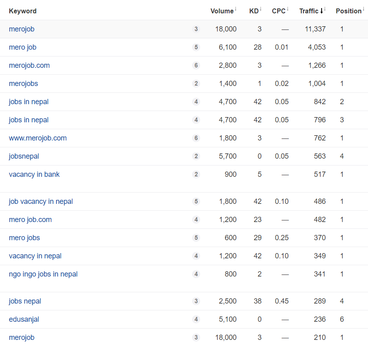368x352 pixels.
Task: Sort table by Volume column header
Action: click(x=222, y=11)
